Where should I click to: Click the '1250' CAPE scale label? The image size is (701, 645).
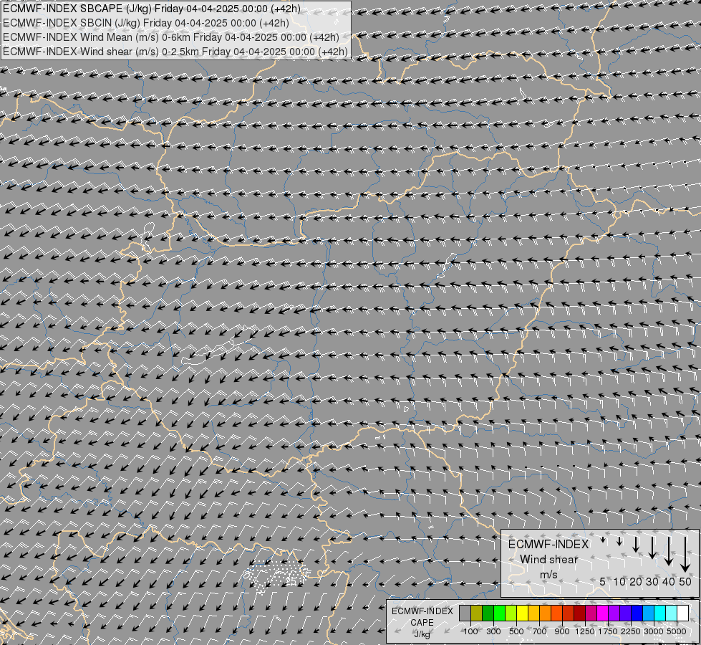[x=585, y=631]
